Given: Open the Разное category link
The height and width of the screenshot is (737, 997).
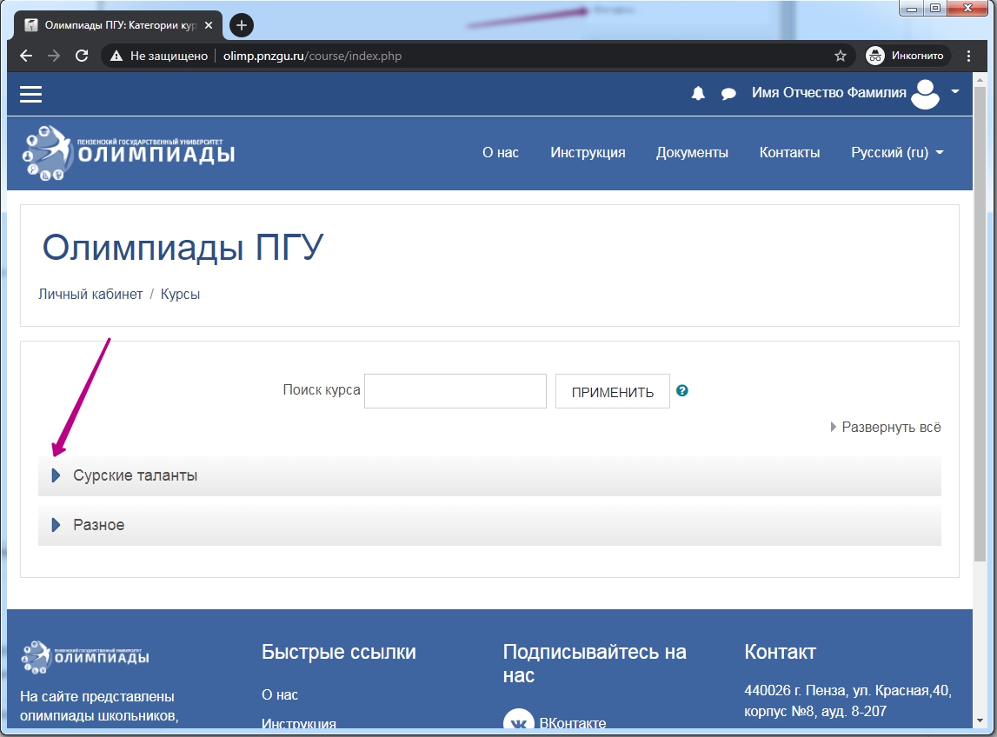Looking at the screenshot, I should click(98, 525).
